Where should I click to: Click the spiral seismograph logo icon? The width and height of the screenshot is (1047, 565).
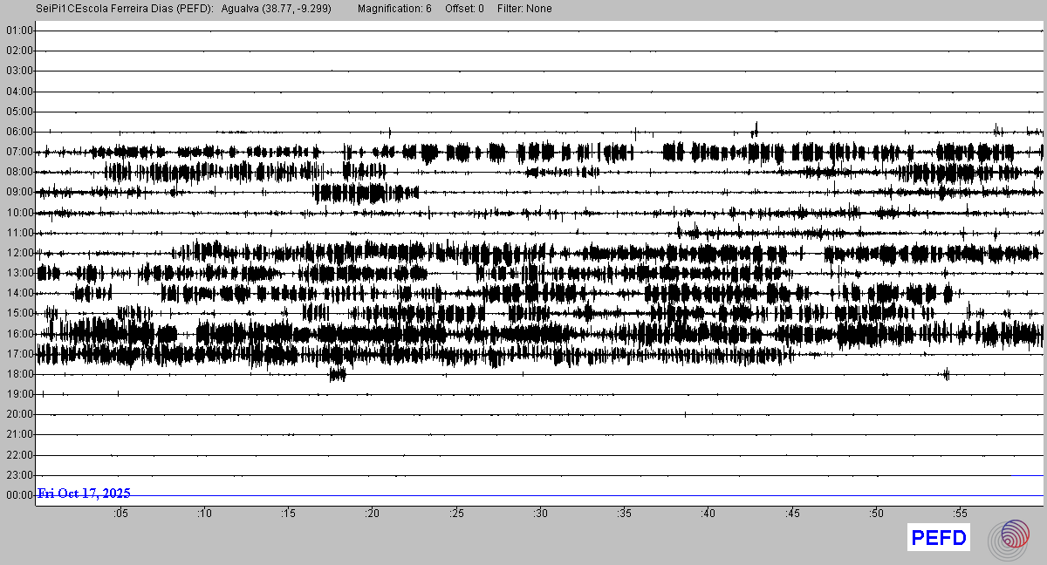click(1014, 537)
